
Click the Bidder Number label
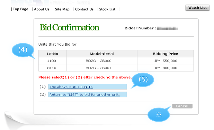click(140, 28)
